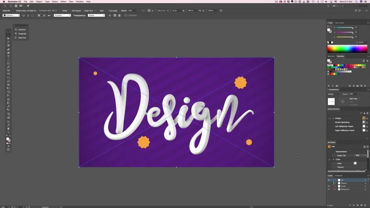Click the Raster Dpi value field
370x208 pixels.
(360, 155)
